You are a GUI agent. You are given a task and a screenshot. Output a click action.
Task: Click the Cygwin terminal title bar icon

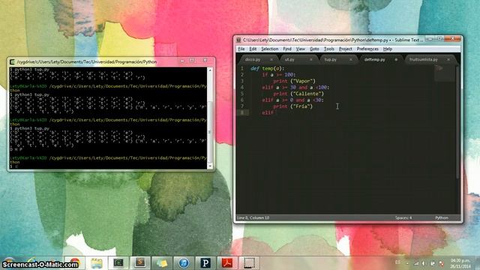[12, 61]
